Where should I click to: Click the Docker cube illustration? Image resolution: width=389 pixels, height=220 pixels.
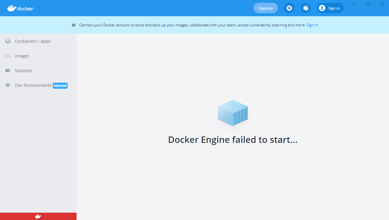pos(233,113)
